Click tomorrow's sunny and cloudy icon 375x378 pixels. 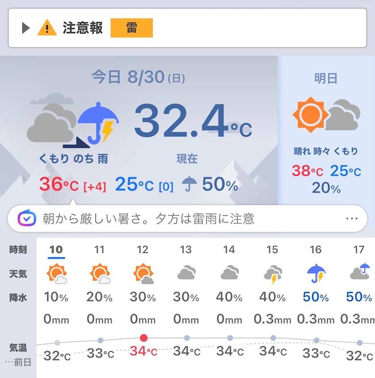click(x=326, y=115)
